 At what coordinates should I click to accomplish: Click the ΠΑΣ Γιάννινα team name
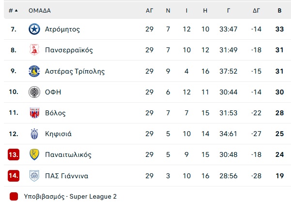click(x=67, y=176)
